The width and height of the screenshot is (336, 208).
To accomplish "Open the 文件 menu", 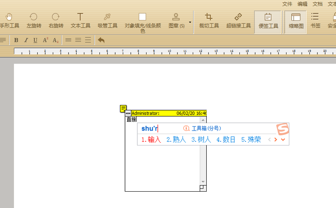I will (287, 4).
